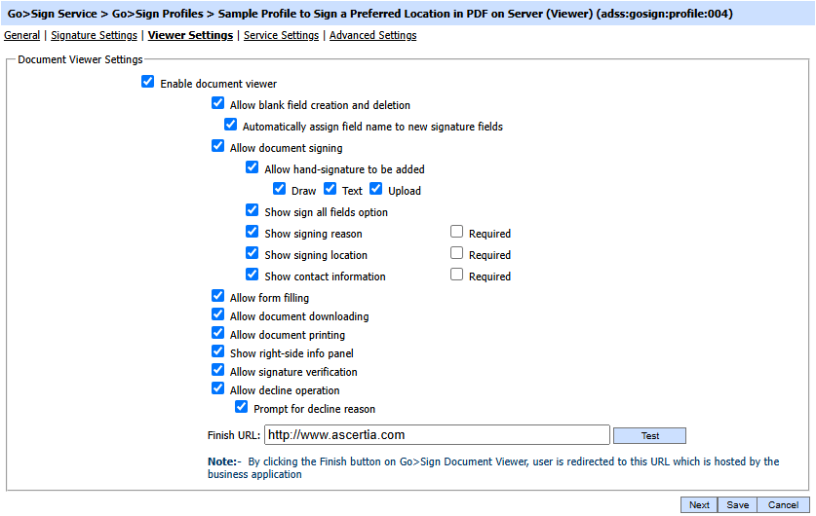
Task: Toggle Enable document viewer checkbox
Action: [148, 83]
